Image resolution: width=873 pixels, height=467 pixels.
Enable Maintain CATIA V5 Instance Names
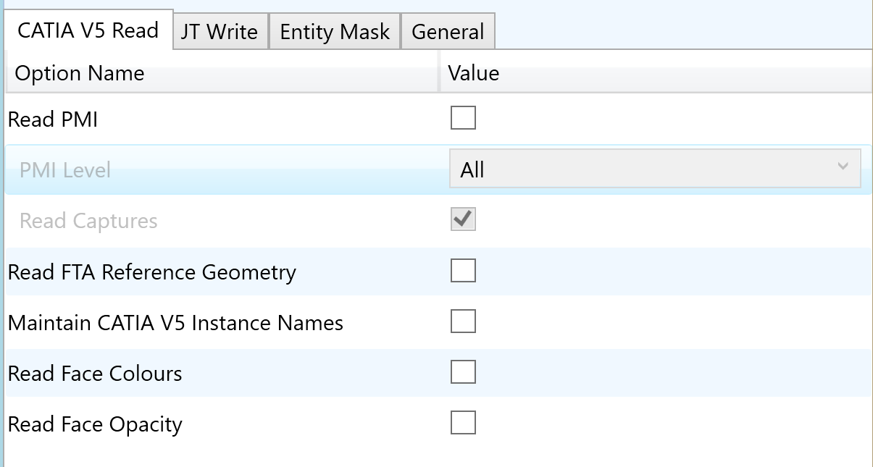click(x=463, y=321)
